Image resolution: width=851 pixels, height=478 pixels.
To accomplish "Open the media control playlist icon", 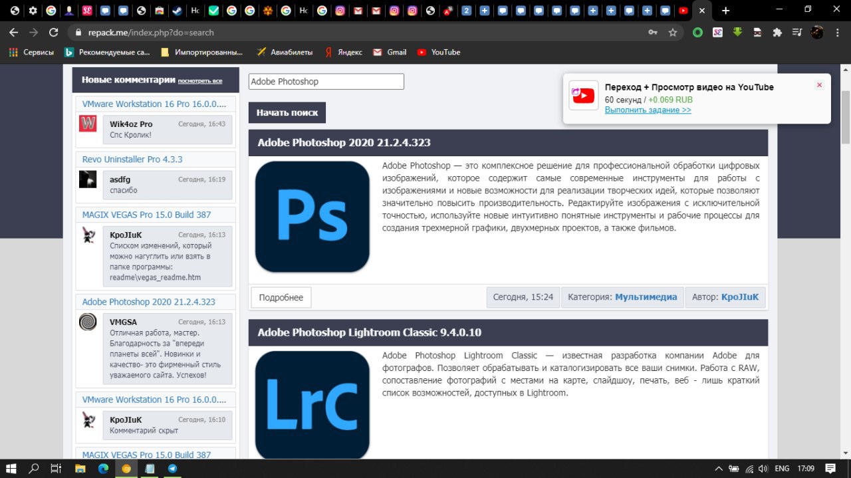I will click(x=797, y=32).
